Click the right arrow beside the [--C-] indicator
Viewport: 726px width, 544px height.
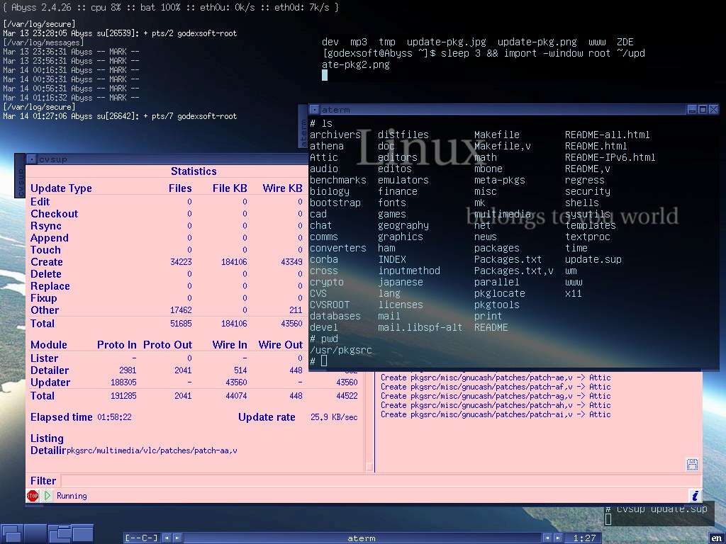177,538
